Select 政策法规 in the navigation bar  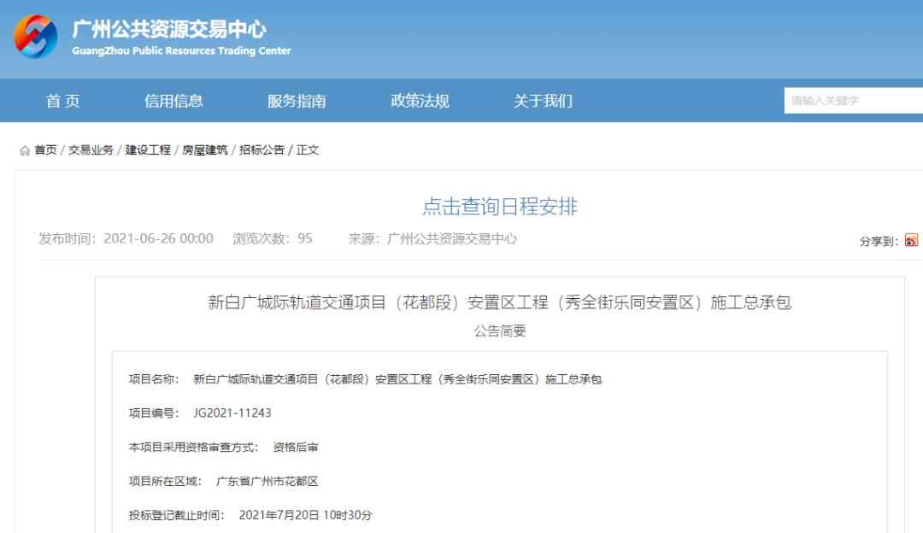[x=420, y=101]
